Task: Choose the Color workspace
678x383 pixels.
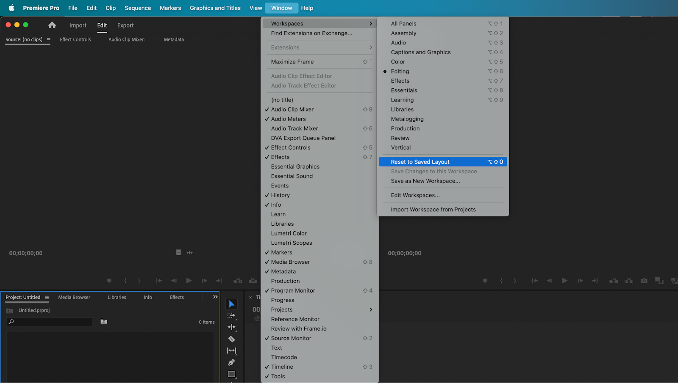Action: click(x=443, y=62)
